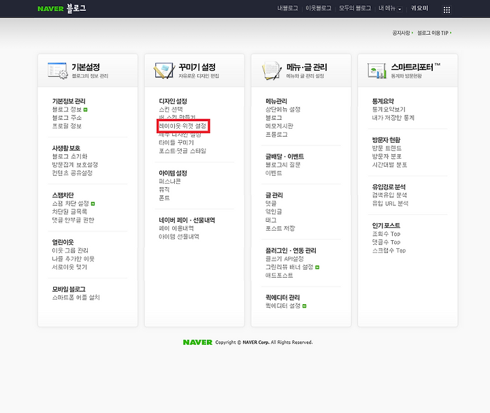
Task: Open the 스팸 차단 설정 link
Action: click(71, 203)
